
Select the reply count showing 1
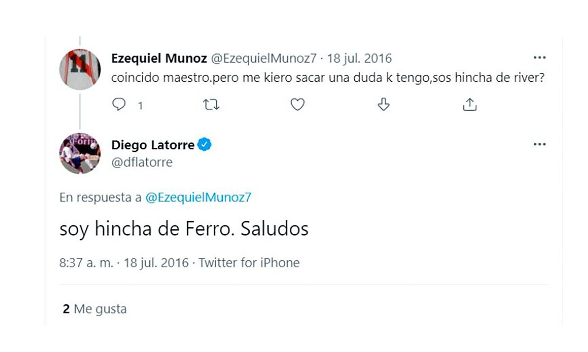(x=141, y=105)
